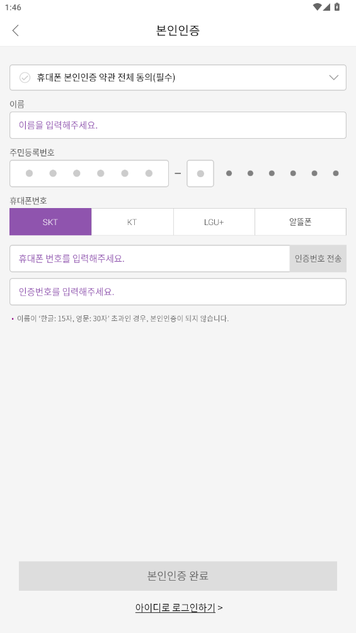Focus the 인증번호를 입력해주세요 field
The height and width of the screenshot is (633, 356).
[x=178, y=291]
